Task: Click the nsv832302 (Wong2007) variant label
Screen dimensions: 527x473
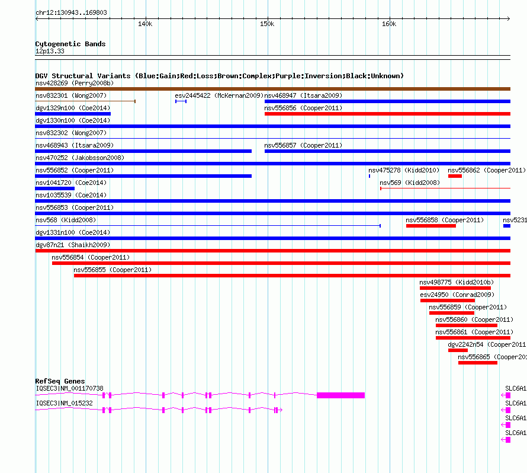Action: [x=71, y=133]
